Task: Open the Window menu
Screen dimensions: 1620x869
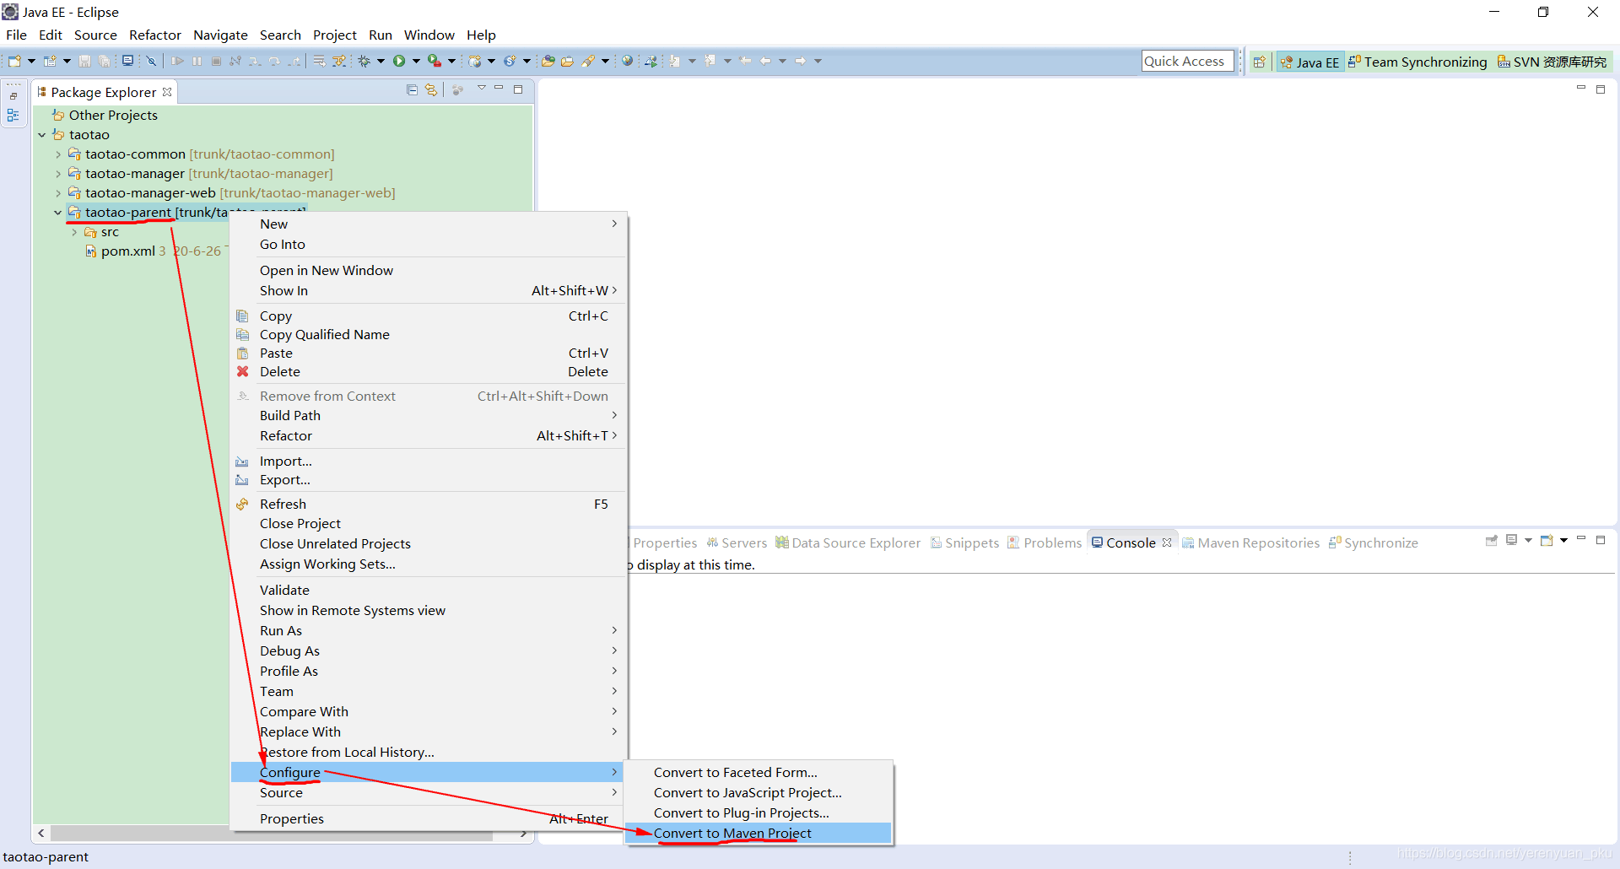Action: point(429,35)
